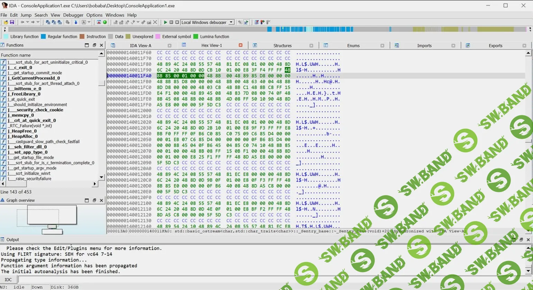Click the IDC button beside the command line
This screenshot has width=533, height=290.
tap(8, 280)
